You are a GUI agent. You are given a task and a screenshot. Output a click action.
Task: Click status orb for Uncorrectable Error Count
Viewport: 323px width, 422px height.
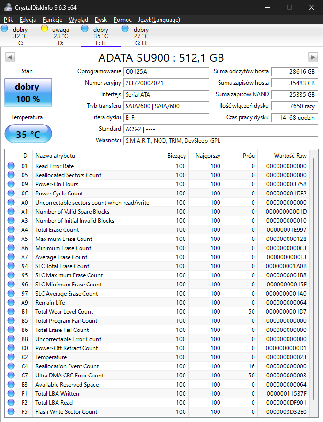(11, 339)
